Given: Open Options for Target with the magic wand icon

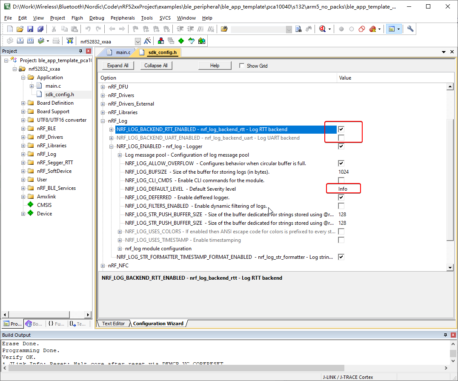Looking at the screenshot, I should point(146,40).
